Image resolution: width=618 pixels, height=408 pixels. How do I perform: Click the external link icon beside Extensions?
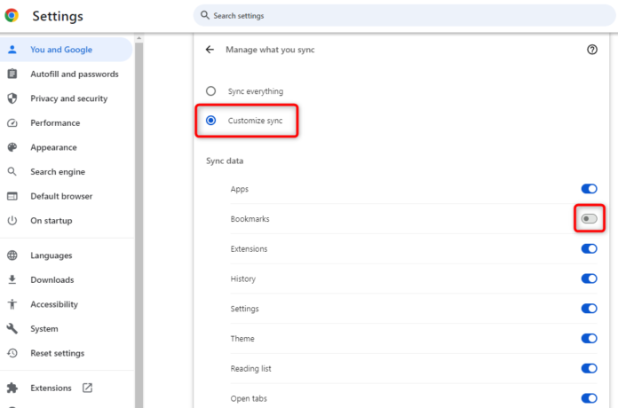point(87,388)
